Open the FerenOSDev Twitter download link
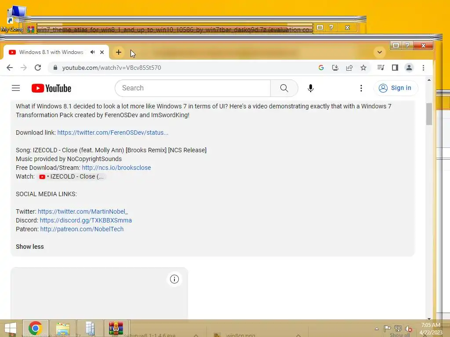450x337 pixels. (x=113, y=133)
